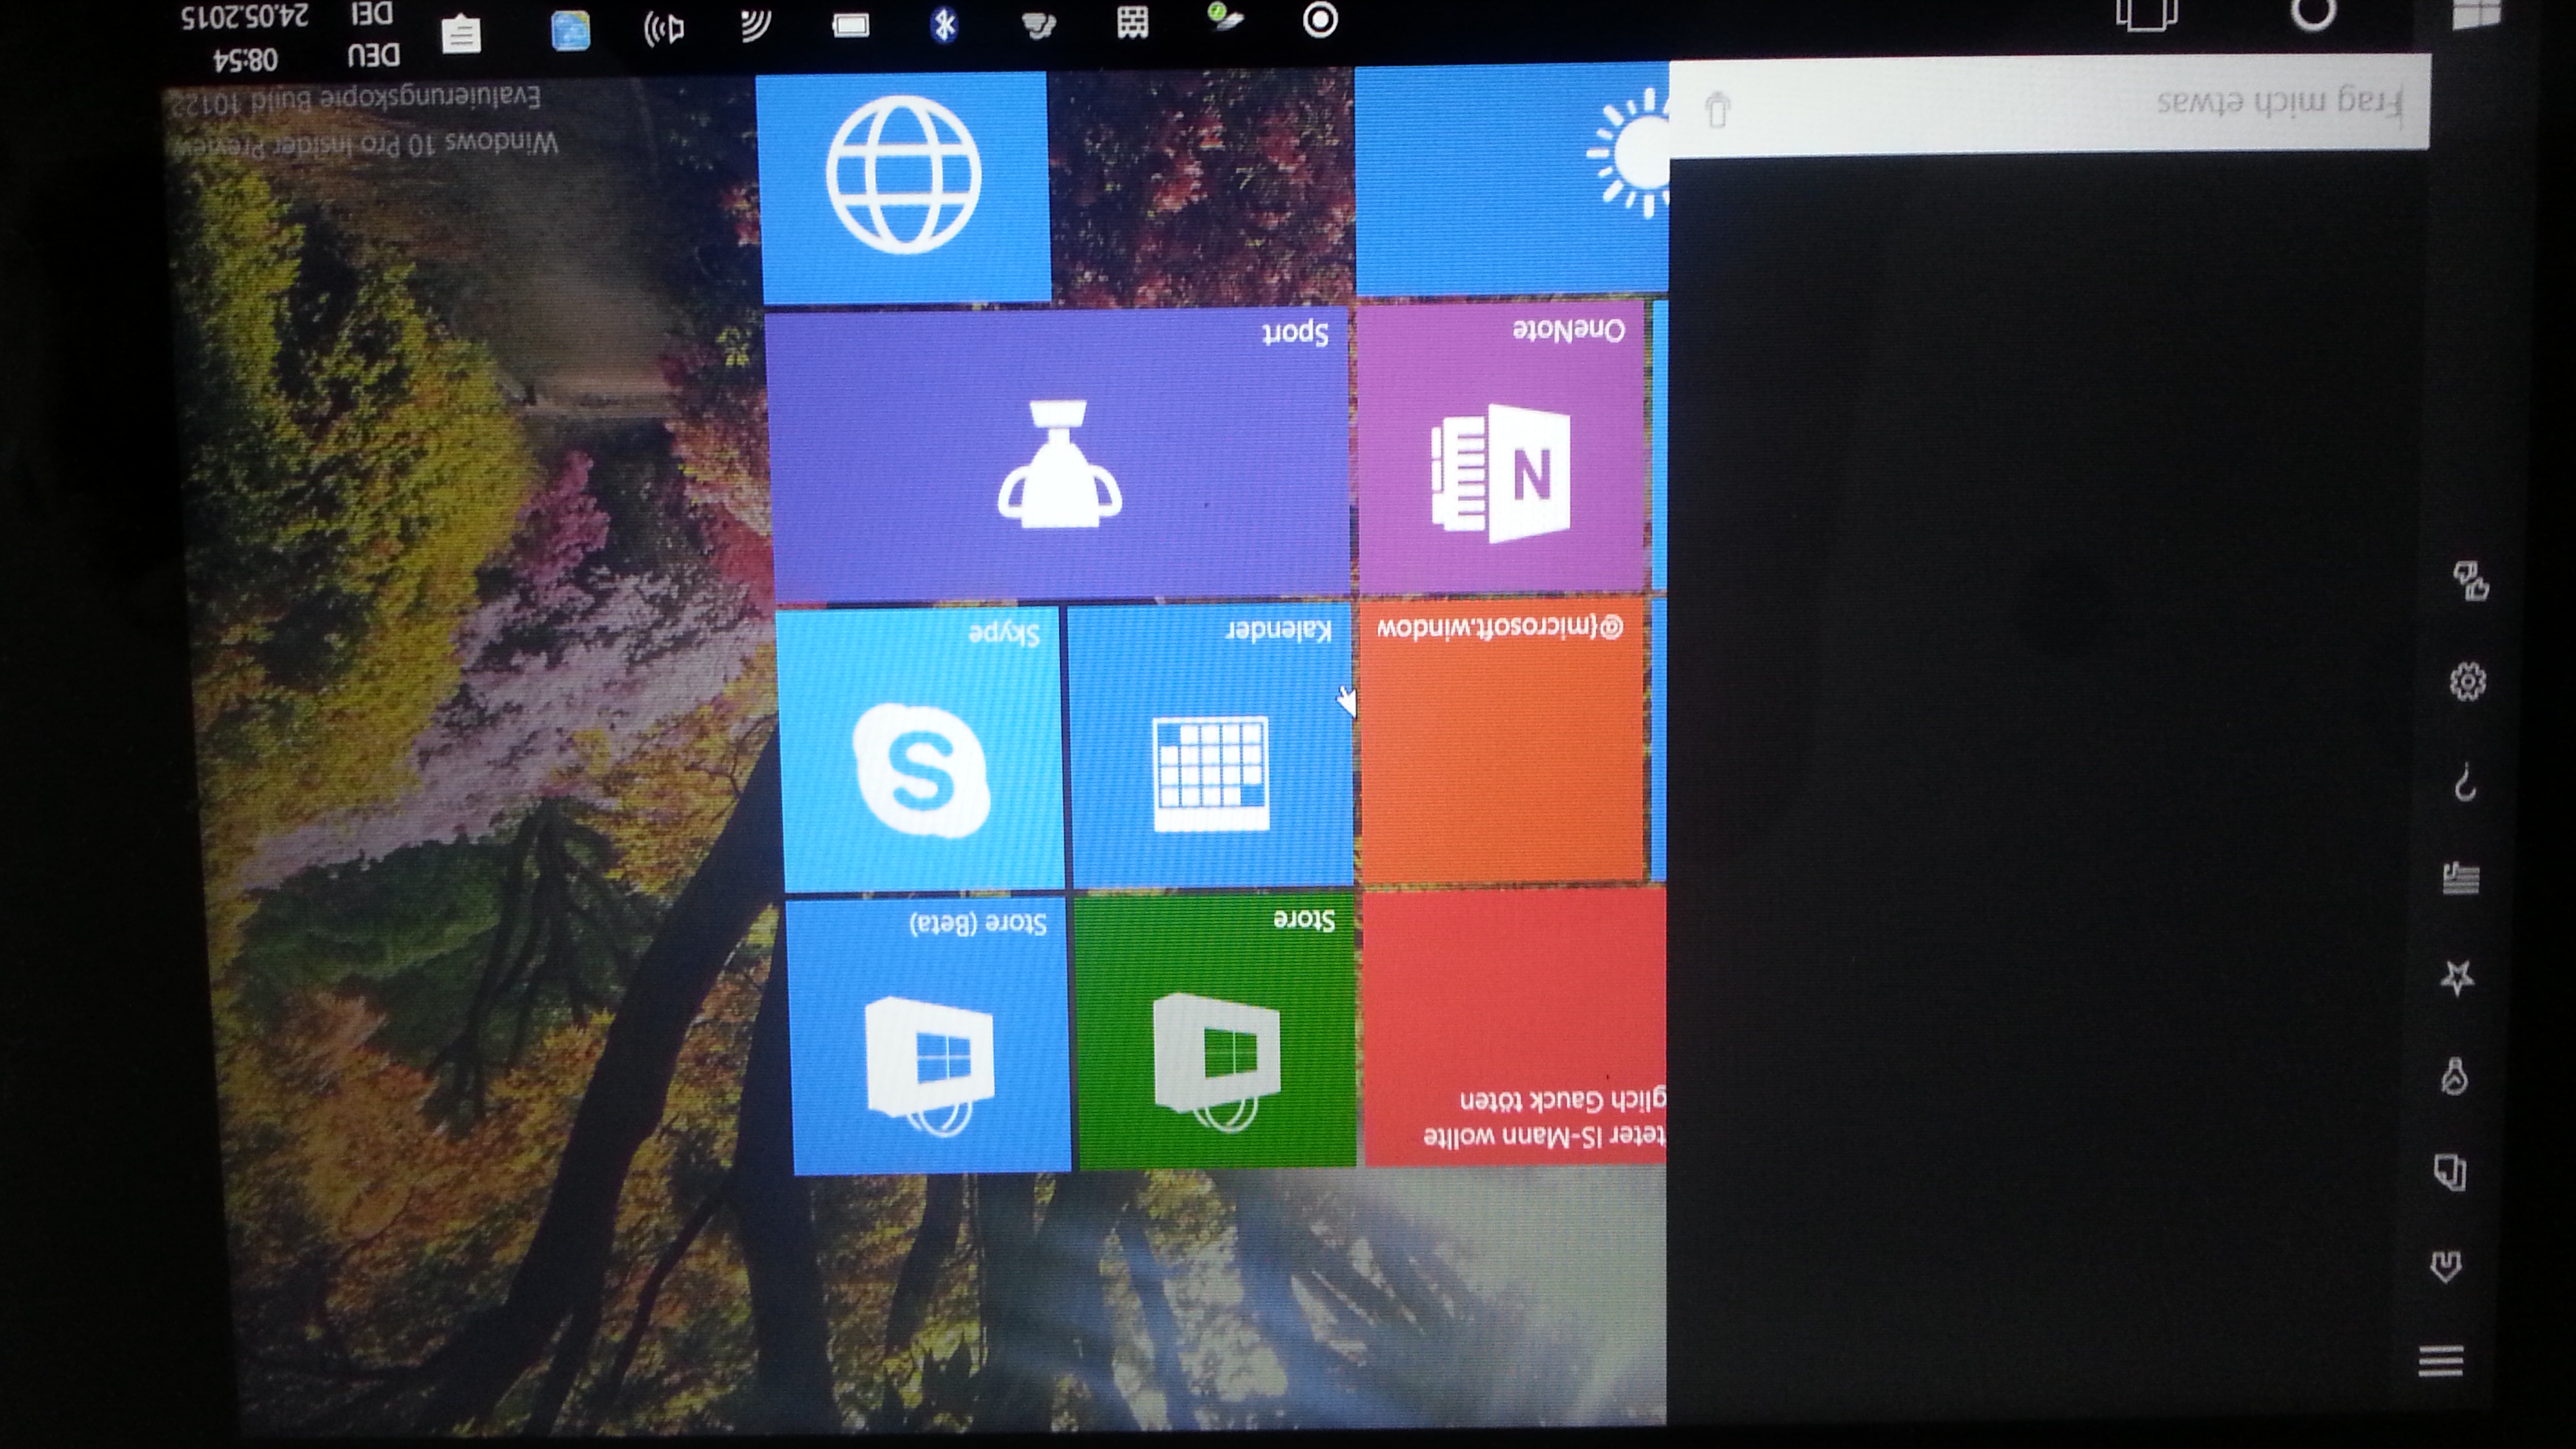
Task: Open the Kalender tile
Action: pos(1211,746)
